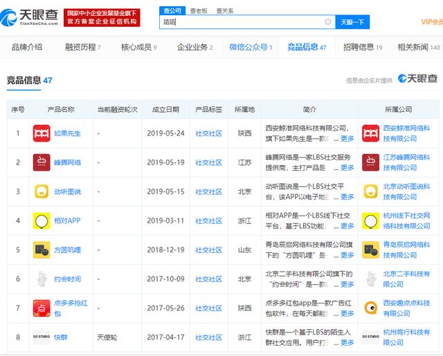Screen dimensions: 443x356
Task: Switch to the 微信公众号 tab
Action: click(251, 47)
